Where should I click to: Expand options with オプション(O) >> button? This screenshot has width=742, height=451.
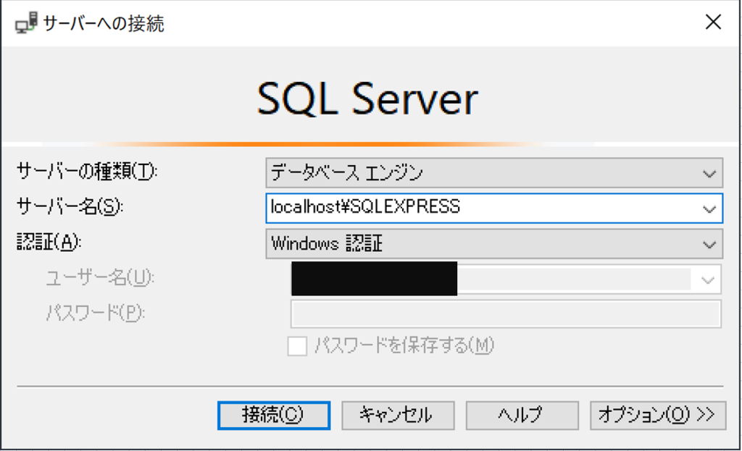coord(658,415)
